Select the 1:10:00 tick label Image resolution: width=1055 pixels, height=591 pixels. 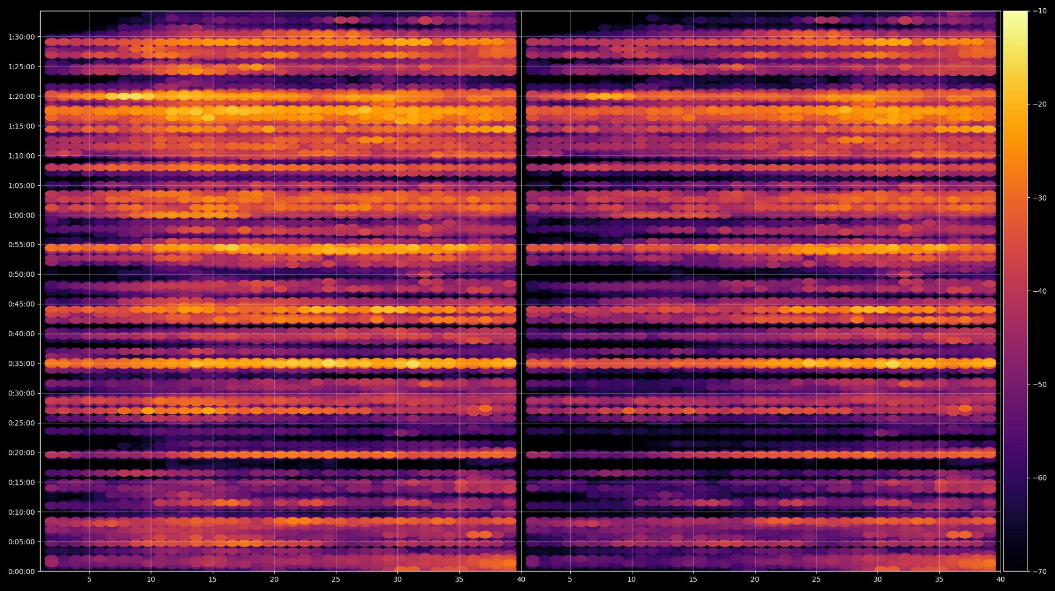point(21,156)
